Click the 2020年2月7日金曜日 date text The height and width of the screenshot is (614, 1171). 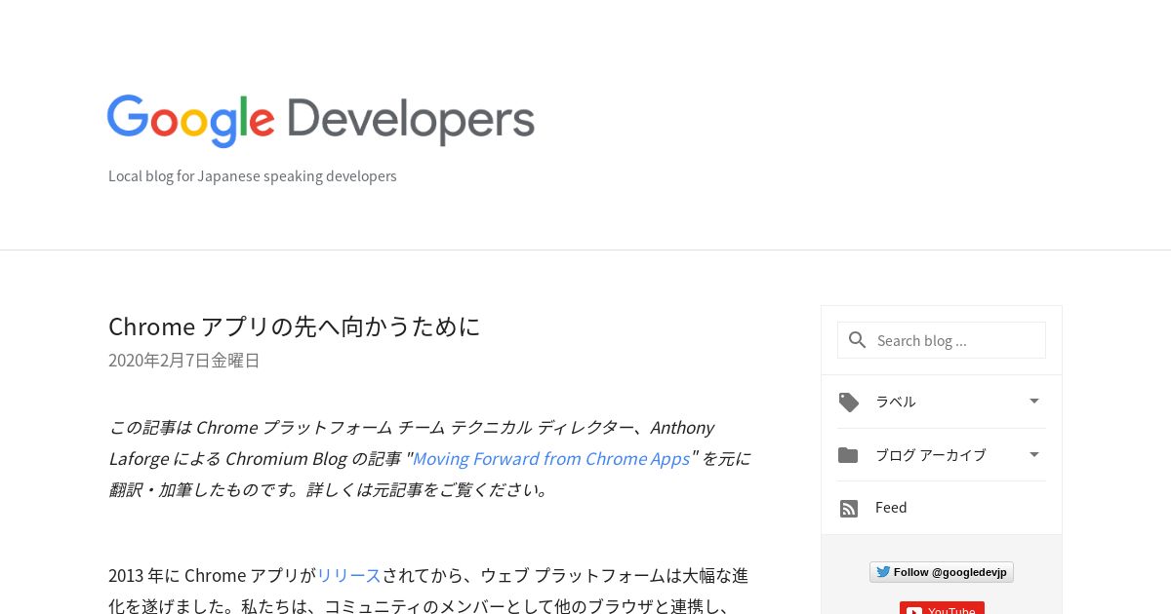(x=184, y=361)
